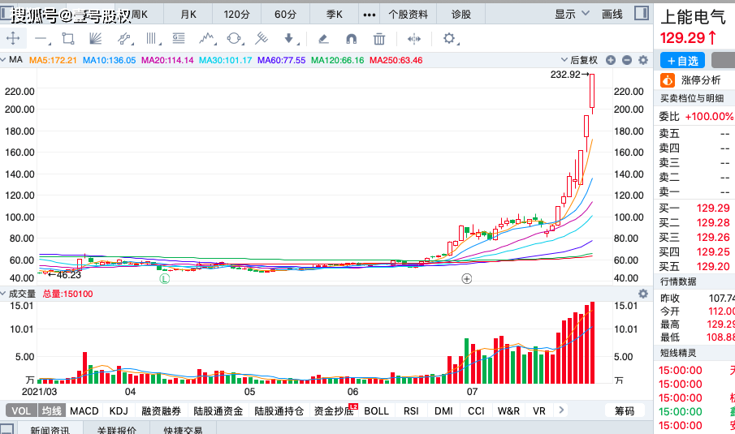Screen dimensions: 735x434
Task: Open the 60分 chart tab
Action: tap(285, 14)
